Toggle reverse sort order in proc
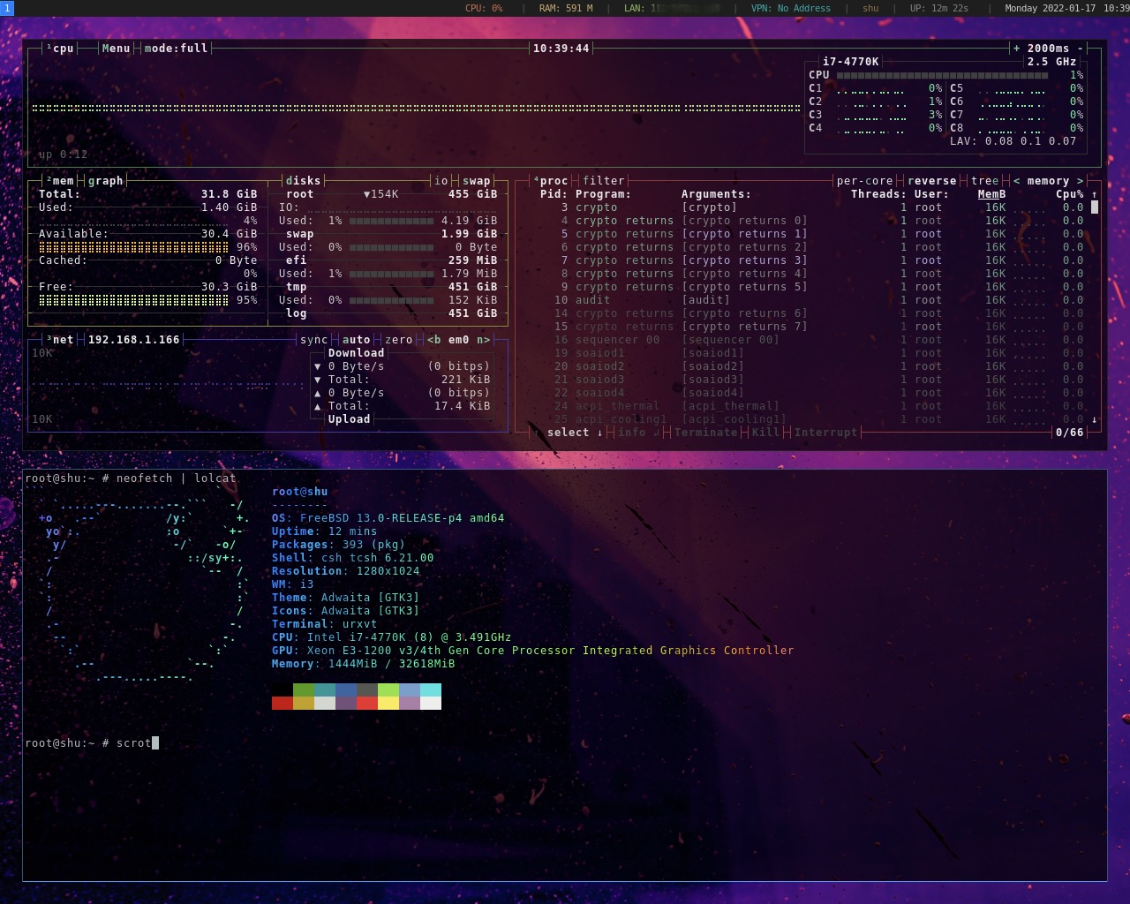1130x904 pixels. click(932, 181)
